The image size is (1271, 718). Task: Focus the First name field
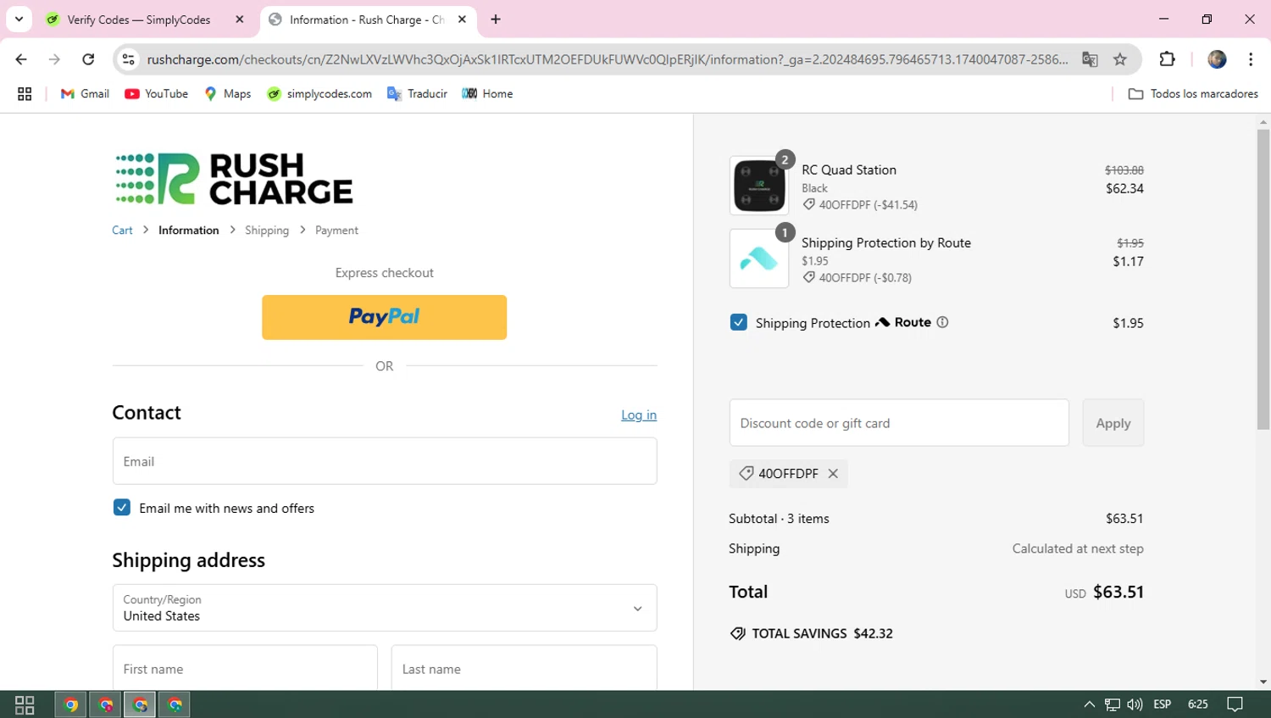click(245, 668)
